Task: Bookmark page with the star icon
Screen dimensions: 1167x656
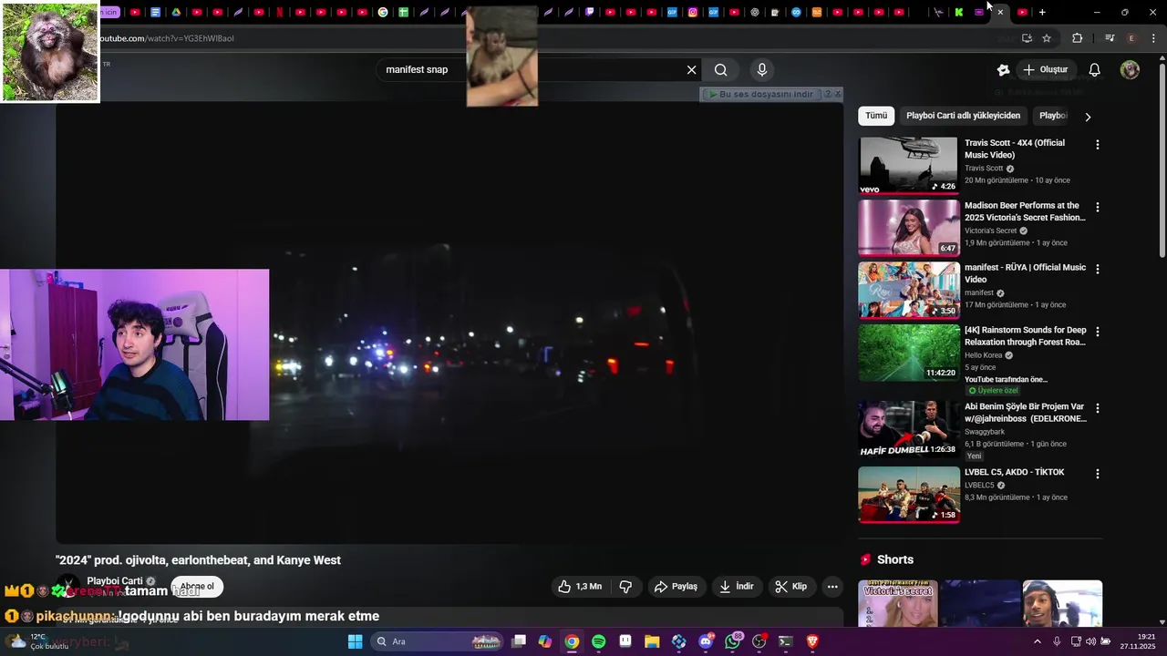Action: [1047, 38]
